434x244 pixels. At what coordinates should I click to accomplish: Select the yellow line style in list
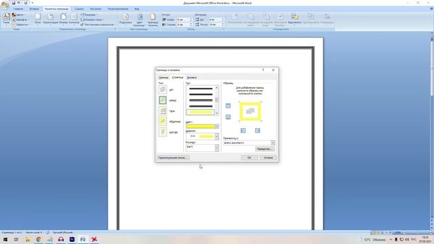click(201, 112)
